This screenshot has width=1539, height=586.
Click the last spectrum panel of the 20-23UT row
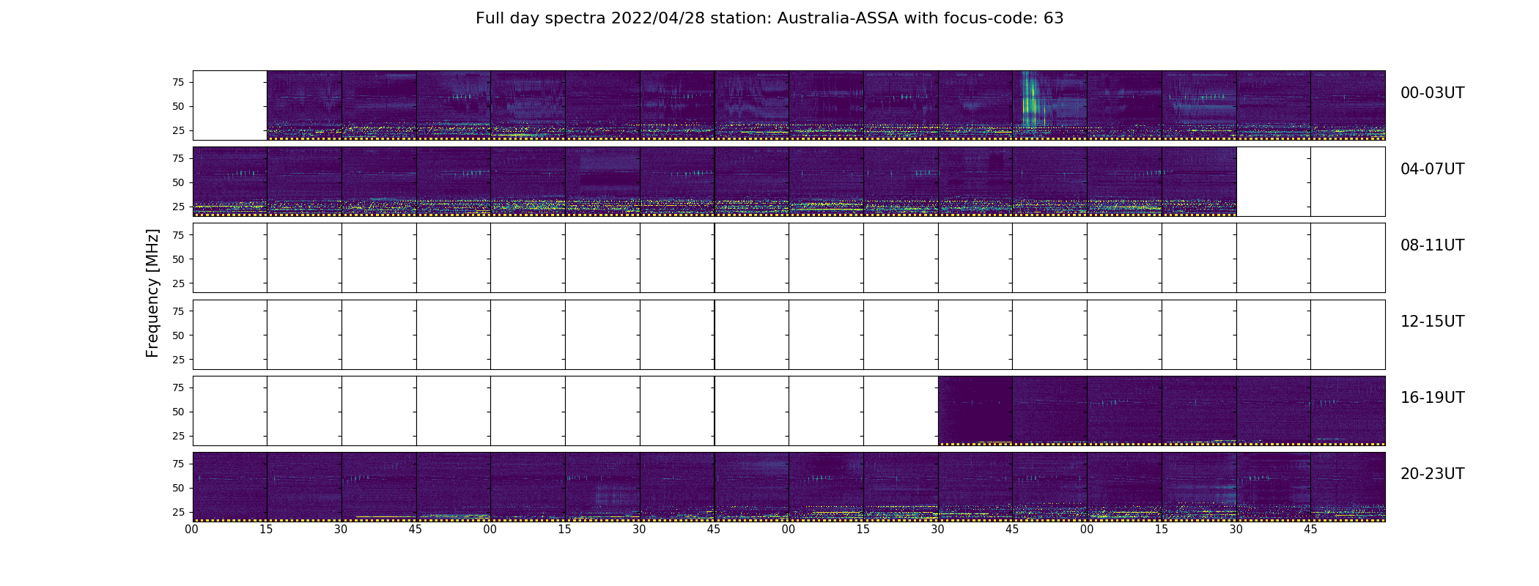point(1348,487)
